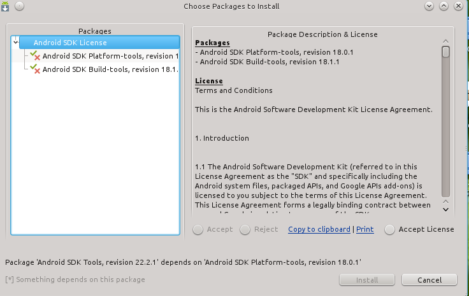The height and width of the screenshot is (296, 469).
Task: Choose the Accept radio button
Action: tap(198, 230)
